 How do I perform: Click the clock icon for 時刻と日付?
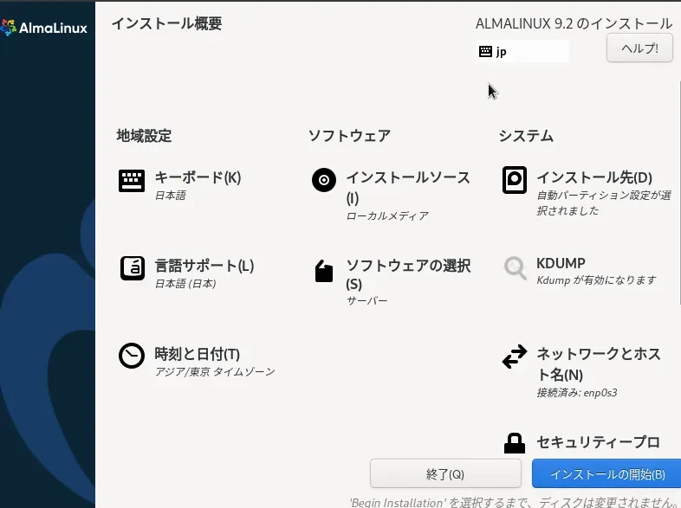(x=132, y=356)
